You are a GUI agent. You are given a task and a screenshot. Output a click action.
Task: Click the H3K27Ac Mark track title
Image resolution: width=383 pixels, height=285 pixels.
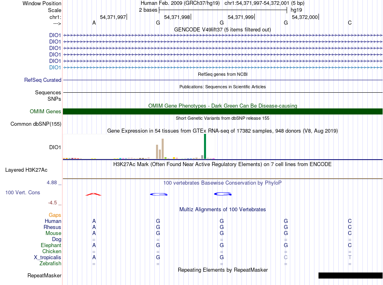click(x=222, y=164)
